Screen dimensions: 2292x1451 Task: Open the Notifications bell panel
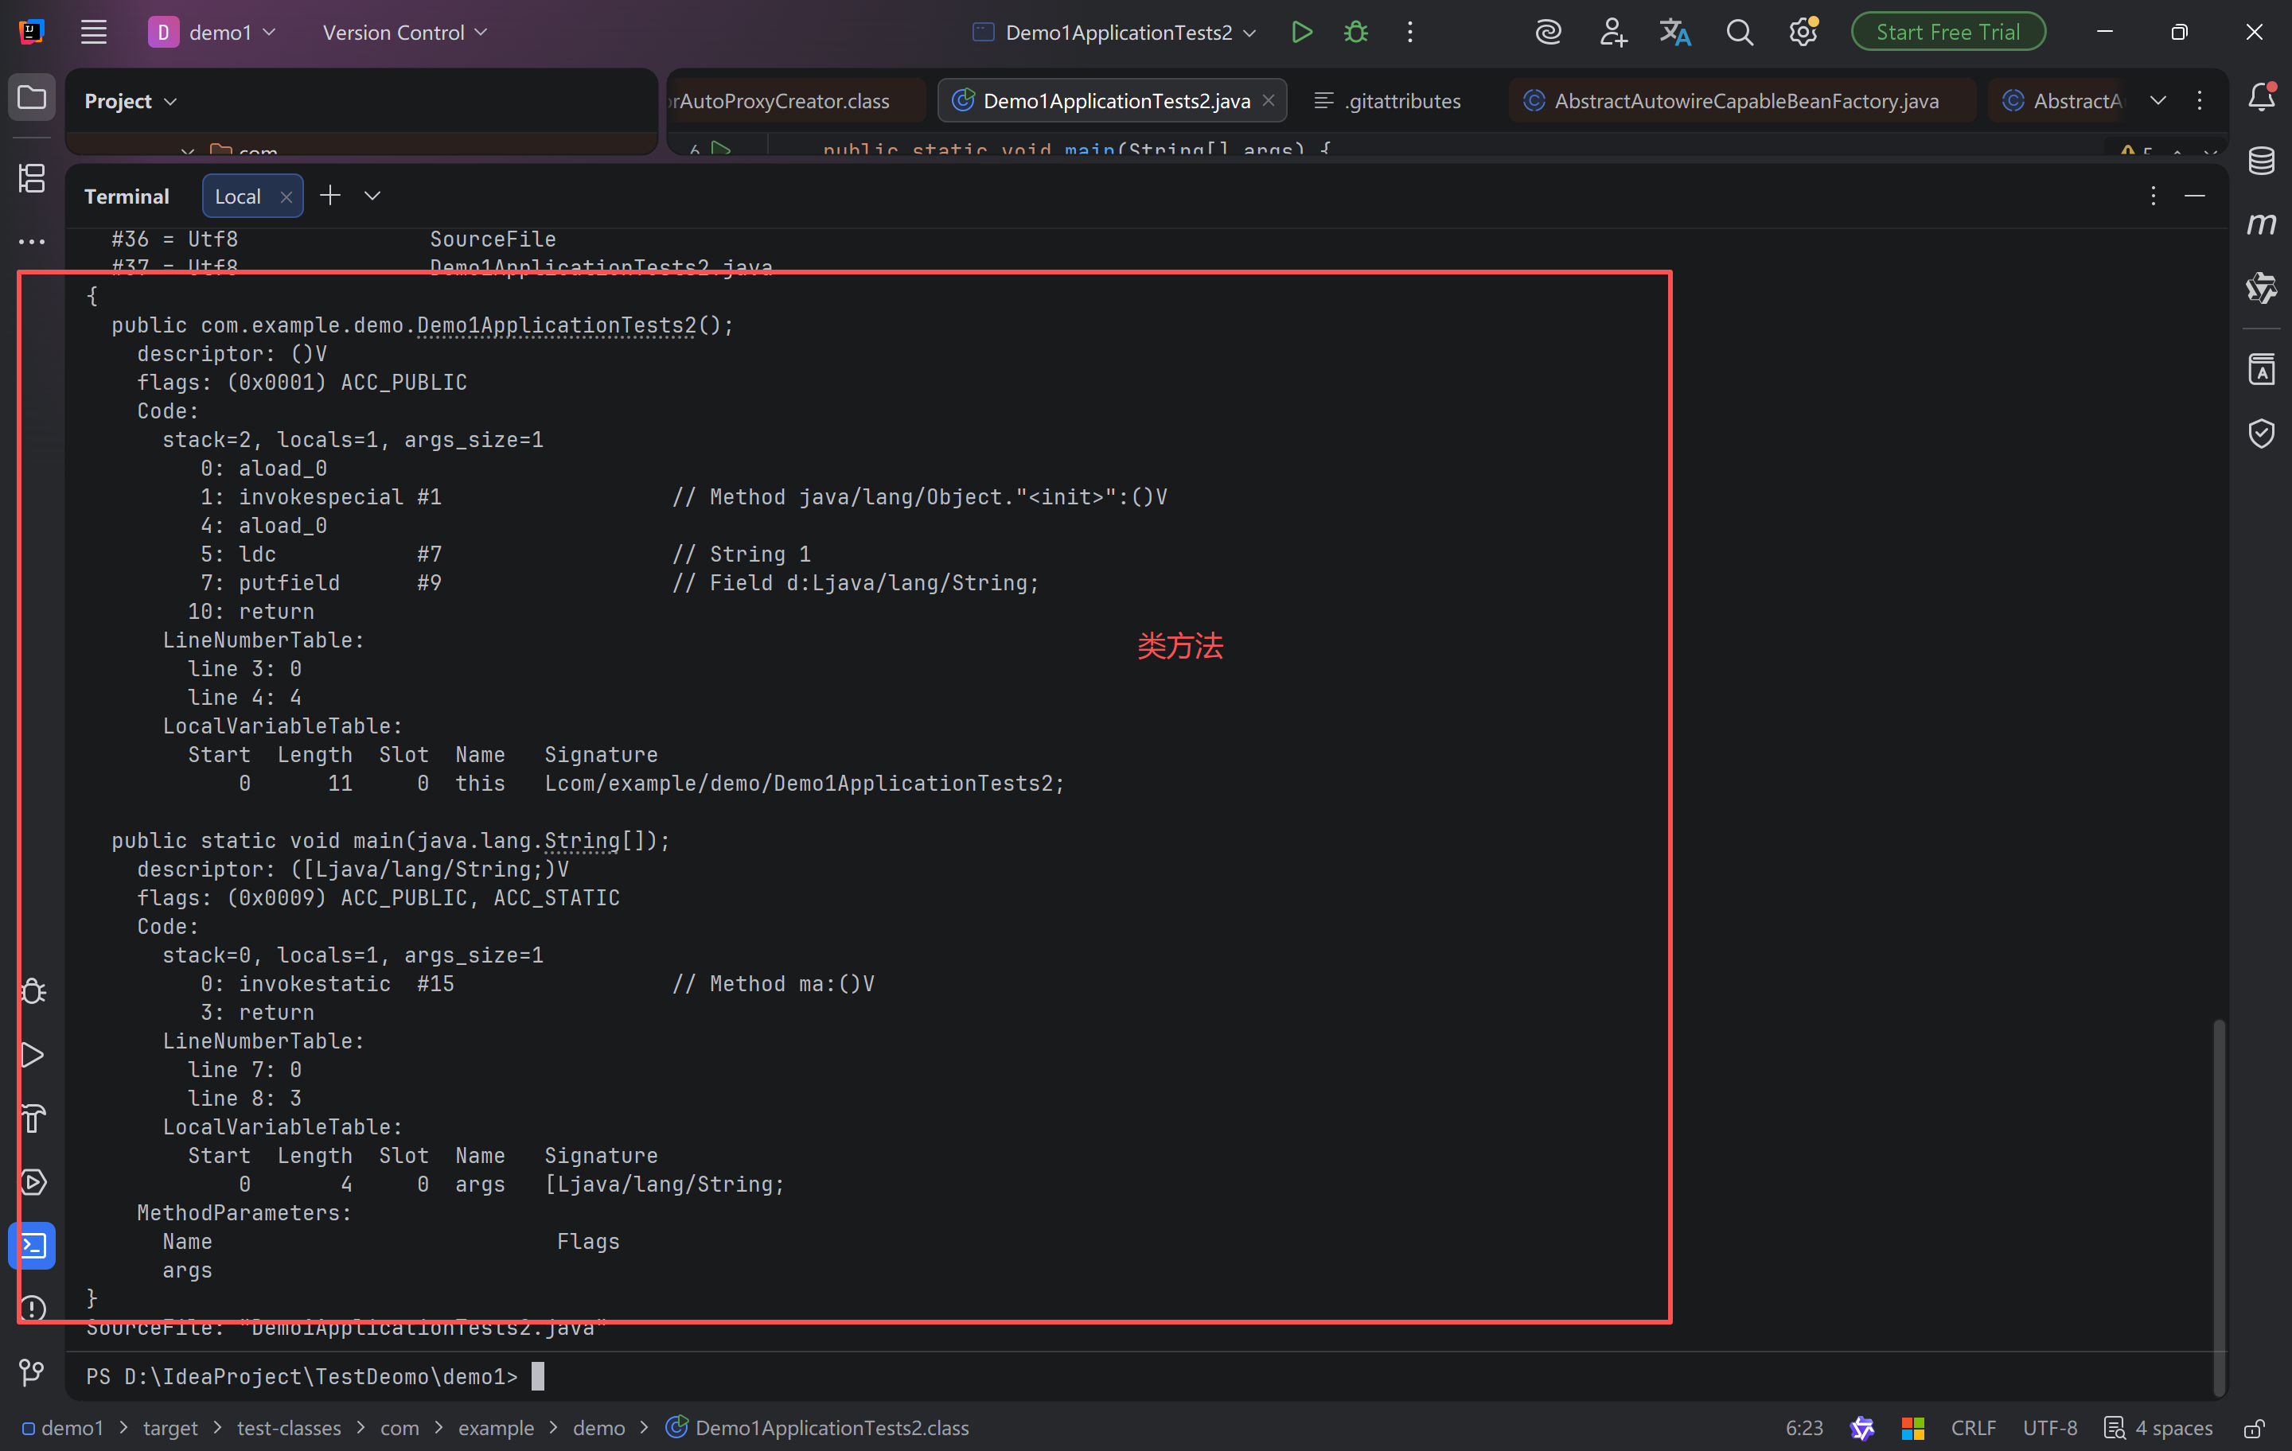click(x=2262, y=97)
